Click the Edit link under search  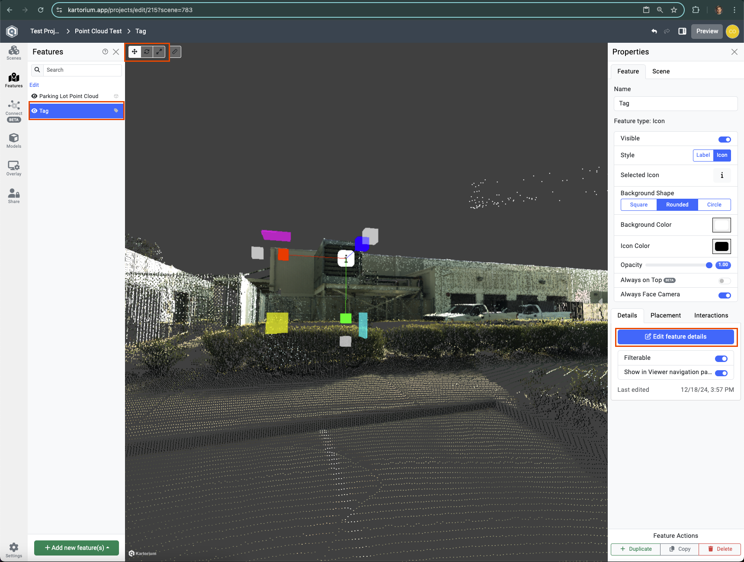pos(34,85)
